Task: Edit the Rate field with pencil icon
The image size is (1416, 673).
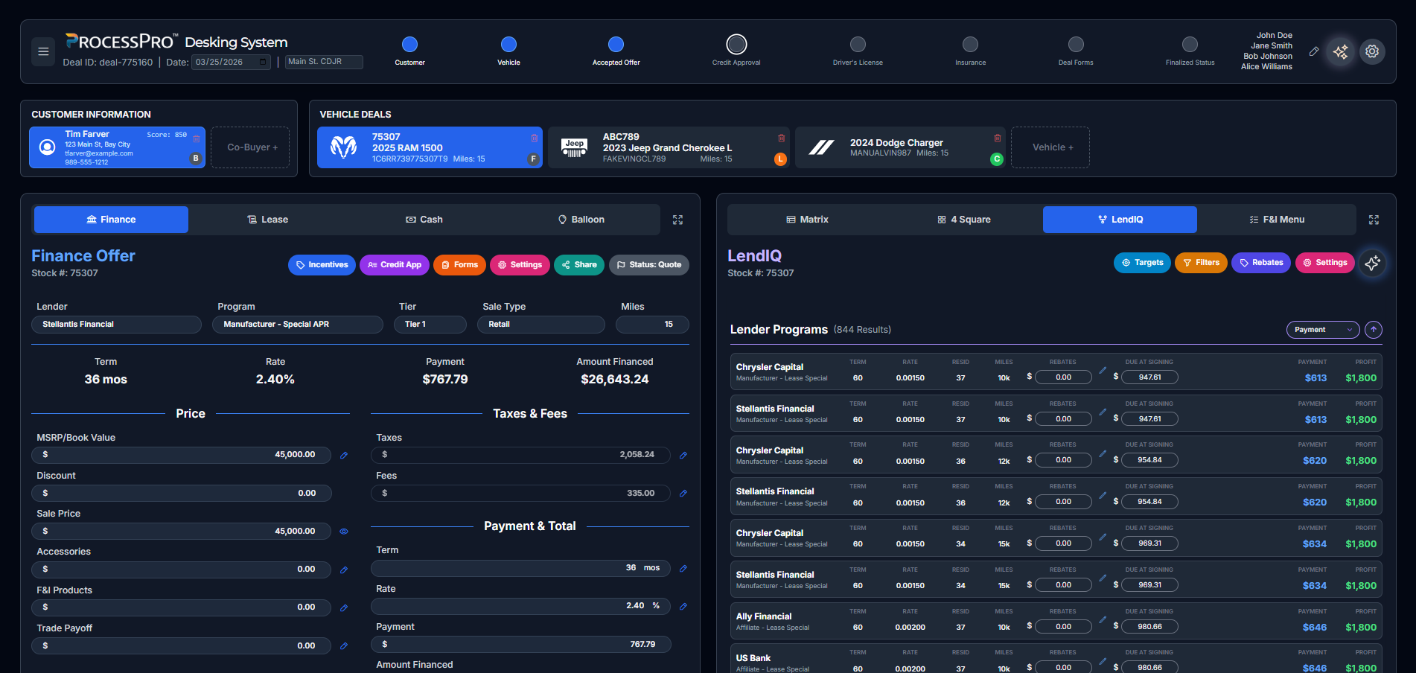Action: (x=683, y=606)
